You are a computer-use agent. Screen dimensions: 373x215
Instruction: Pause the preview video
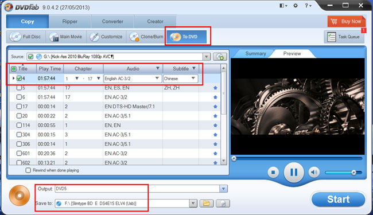point(294,173)
